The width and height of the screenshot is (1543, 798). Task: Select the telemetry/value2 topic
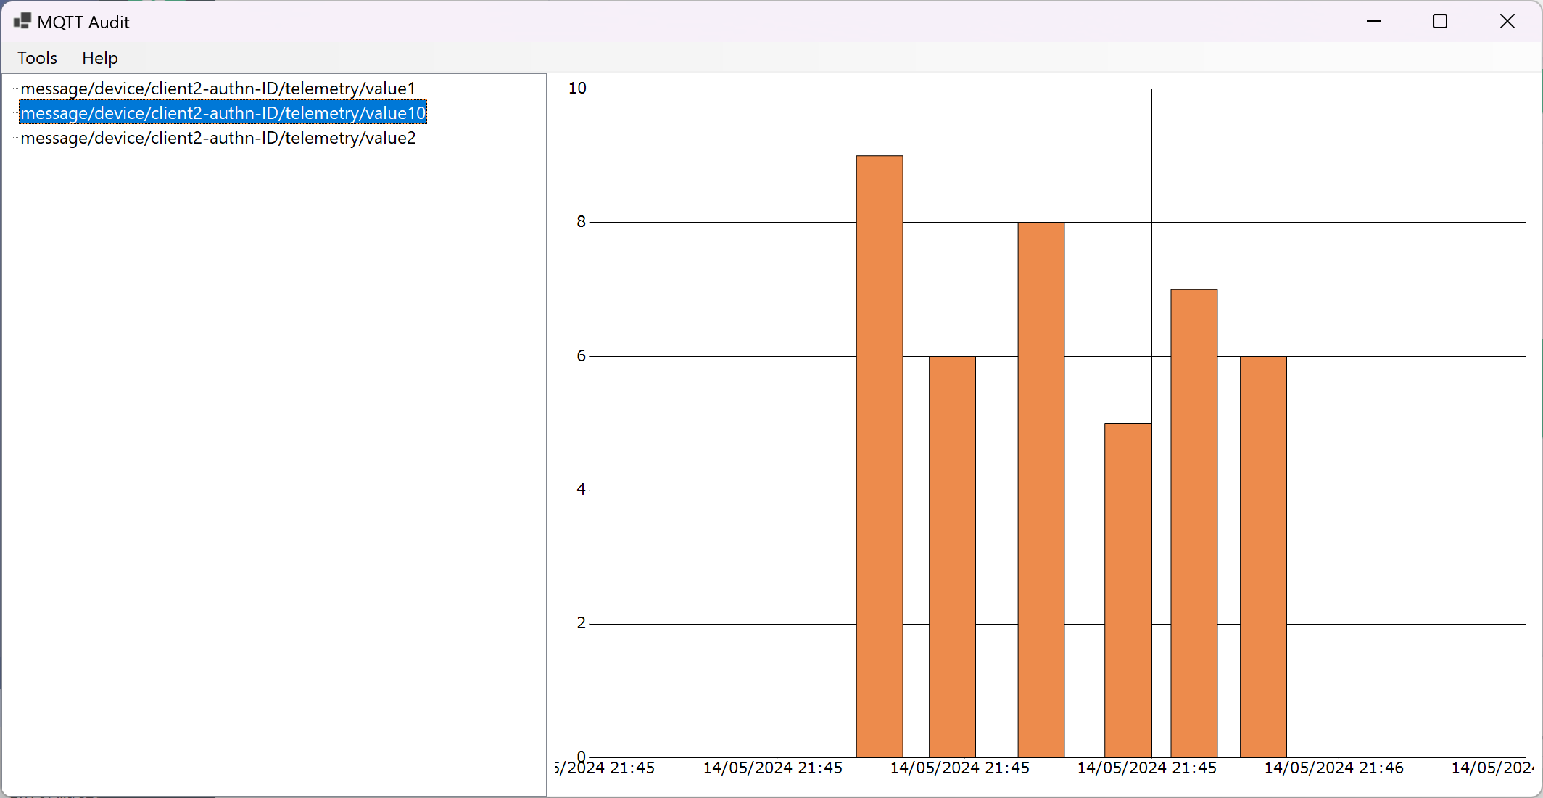pos(218,138)
